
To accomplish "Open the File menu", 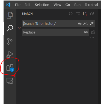I will click(18, 5).
